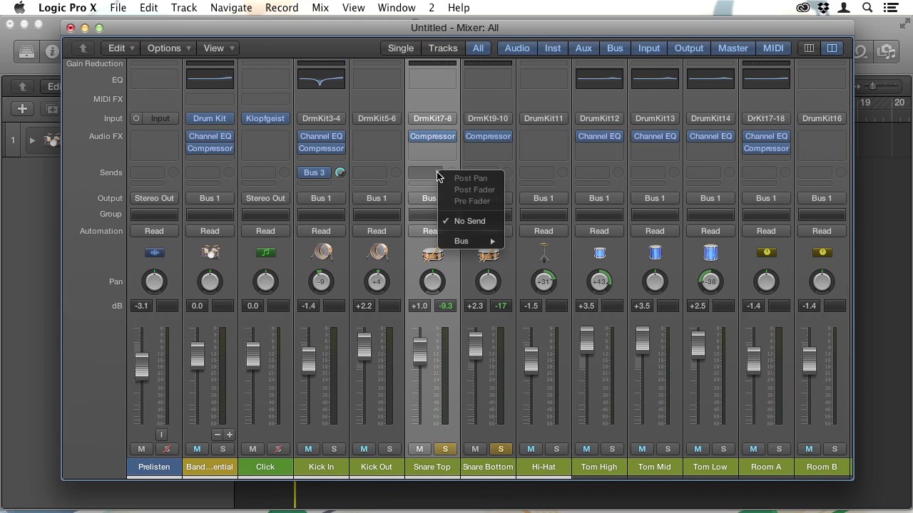Click the Room B track yellow icon
913x513 pixels.
[x=822, y=252]
